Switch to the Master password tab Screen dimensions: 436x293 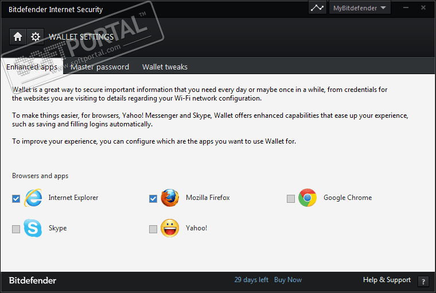[100, 67]
